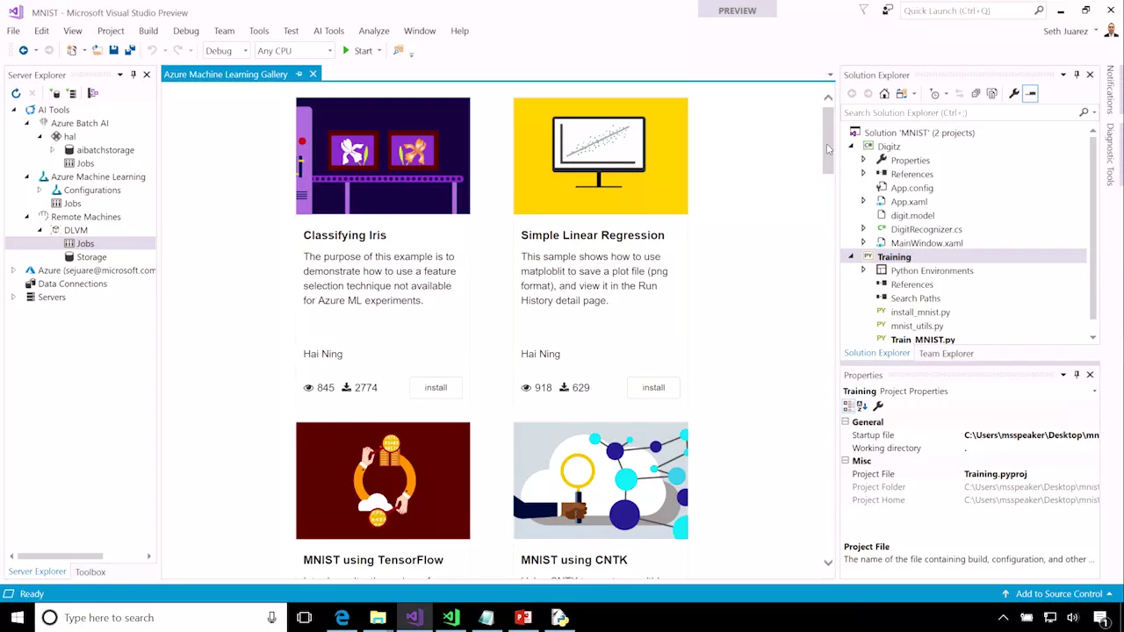Install the Simple Linear Regression sample
This screenshot has width=1124, height=632.
click(x=653, y=387)
